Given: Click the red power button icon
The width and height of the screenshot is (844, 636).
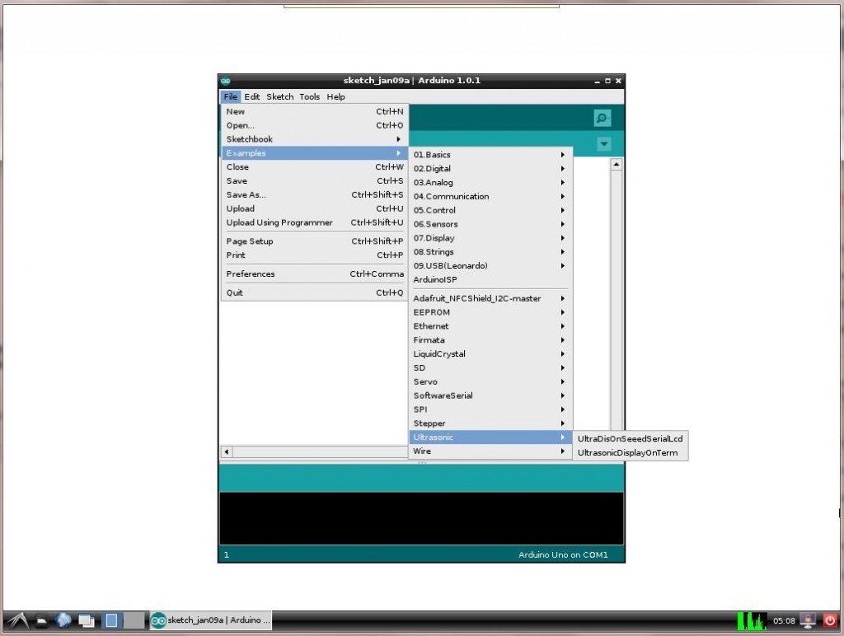Looking at the screenshot, I should [830, 620].
